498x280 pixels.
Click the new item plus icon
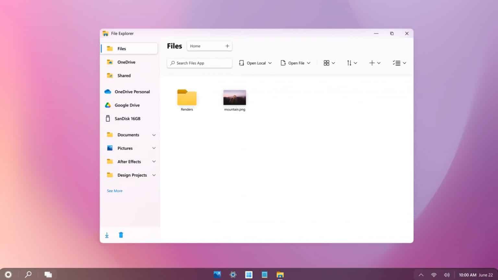pos(372,63)
